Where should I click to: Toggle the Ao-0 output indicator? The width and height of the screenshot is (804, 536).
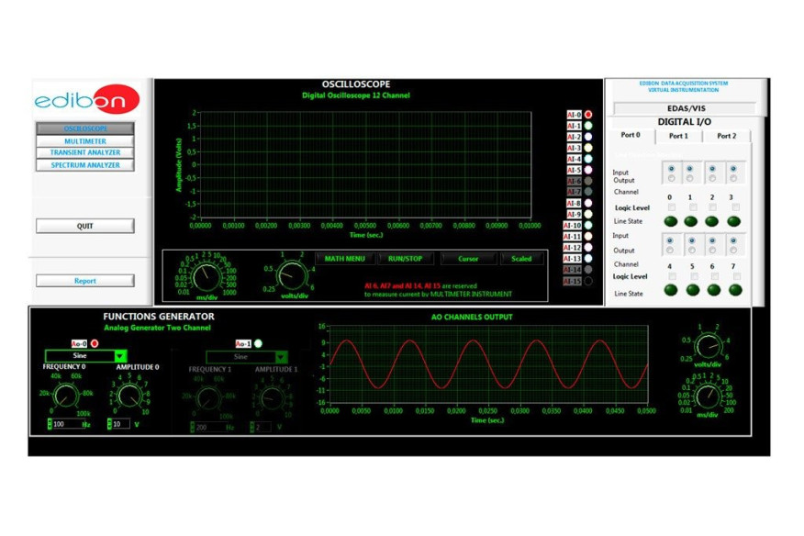(x=95, y=343)
